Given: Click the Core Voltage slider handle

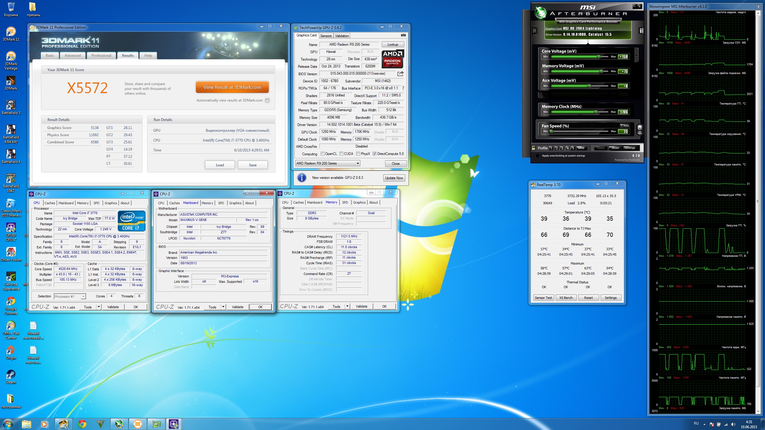Looking at the screenshot, I should (599, 57).
